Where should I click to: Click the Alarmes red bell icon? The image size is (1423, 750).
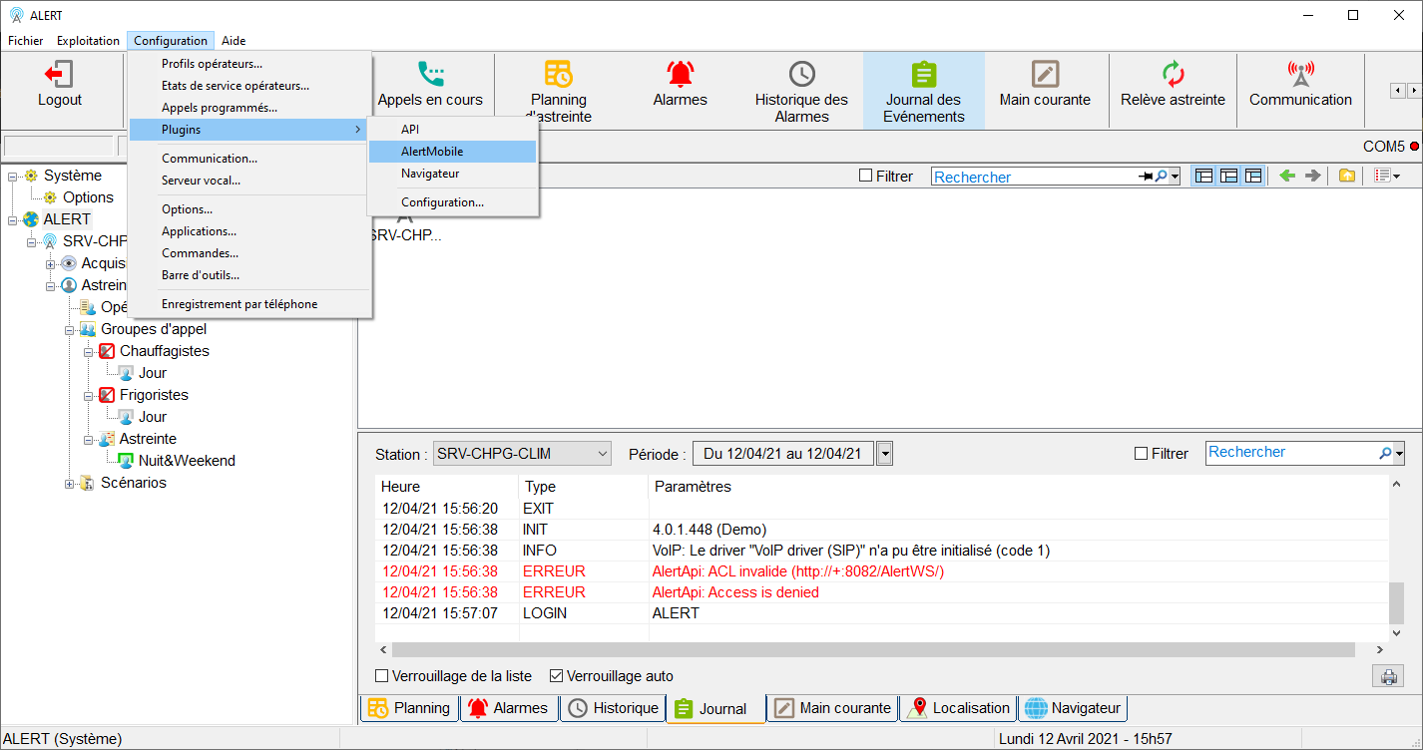[680, 75]
